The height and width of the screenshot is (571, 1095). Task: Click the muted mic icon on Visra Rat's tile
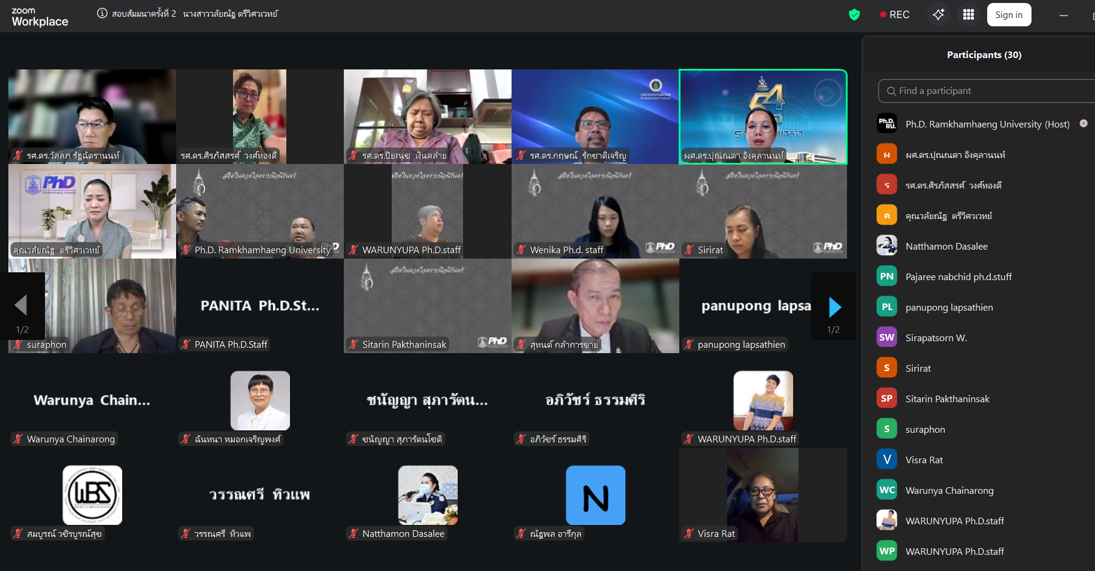689,534
